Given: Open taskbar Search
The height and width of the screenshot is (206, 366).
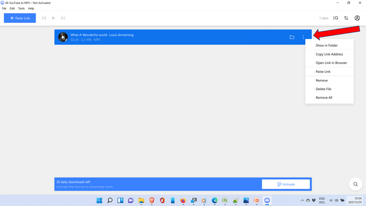Looking at the screenshot, I should [110, 200].
